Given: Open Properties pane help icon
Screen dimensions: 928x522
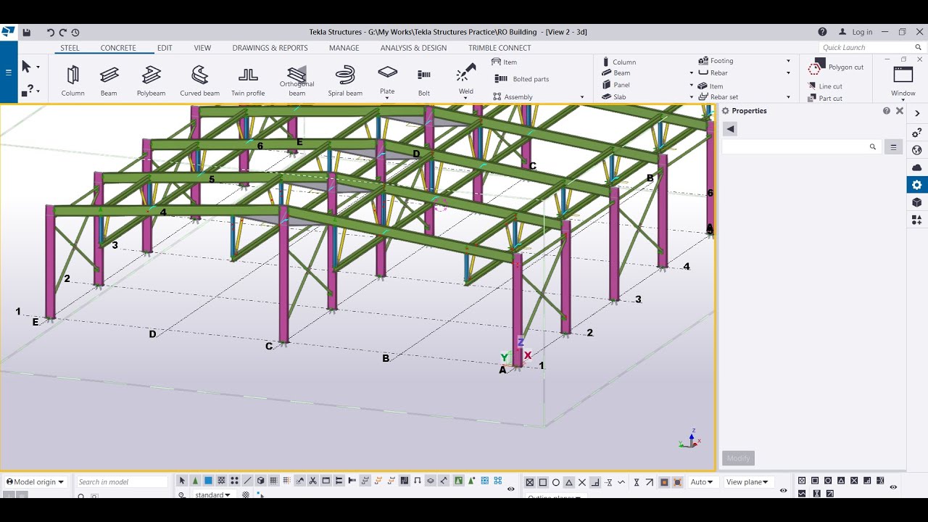Looking at the screenshot, I should tap(886, 111).
